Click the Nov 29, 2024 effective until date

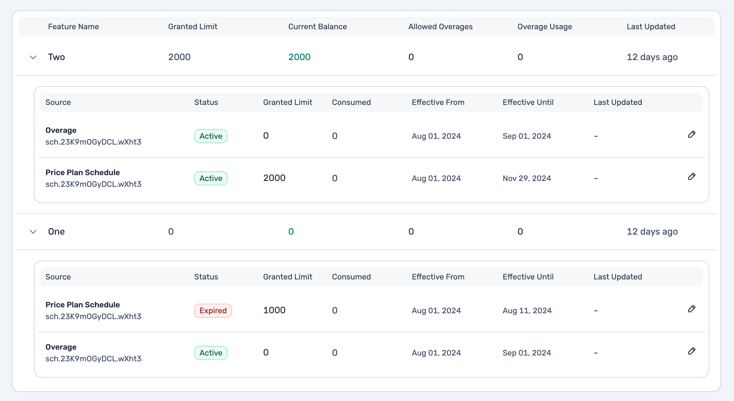(527, 178)
